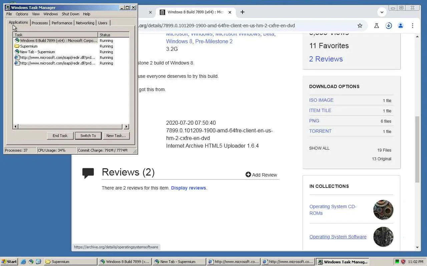
Task: Click the page scrollbar down arrow
Action: 417,247
